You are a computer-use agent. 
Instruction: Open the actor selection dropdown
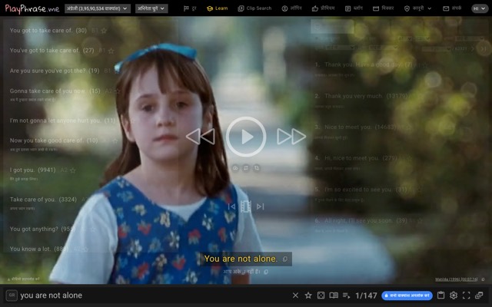(151, 8)
